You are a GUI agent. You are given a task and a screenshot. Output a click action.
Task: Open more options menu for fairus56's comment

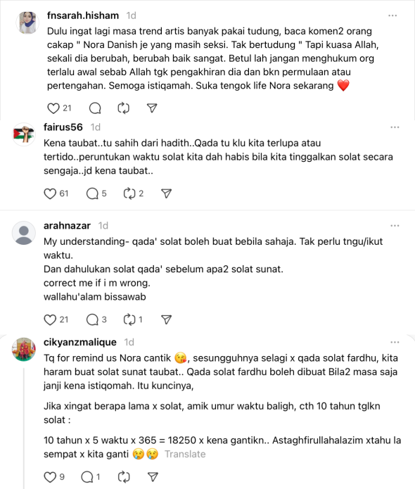(x=395, y=127)
